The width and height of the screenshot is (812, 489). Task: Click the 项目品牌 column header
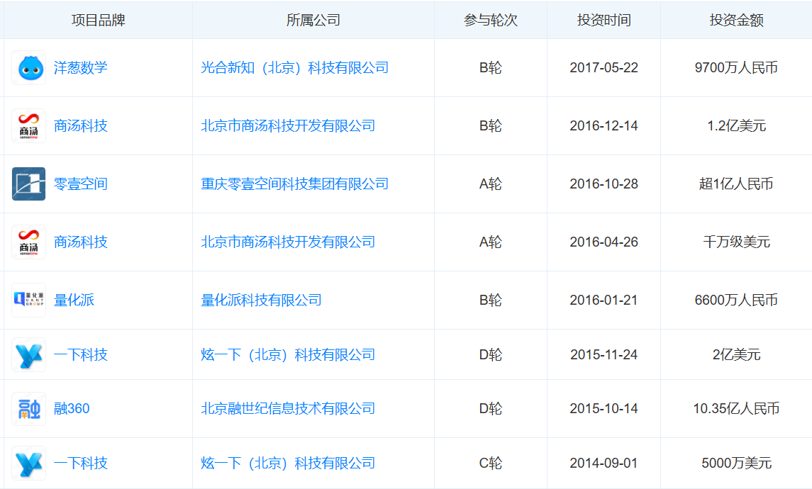pyautogui.click(x=99, y=20)
